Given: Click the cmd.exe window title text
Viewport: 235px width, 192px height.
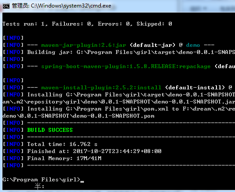Looking at the screenshot, I should pos(61,6).
